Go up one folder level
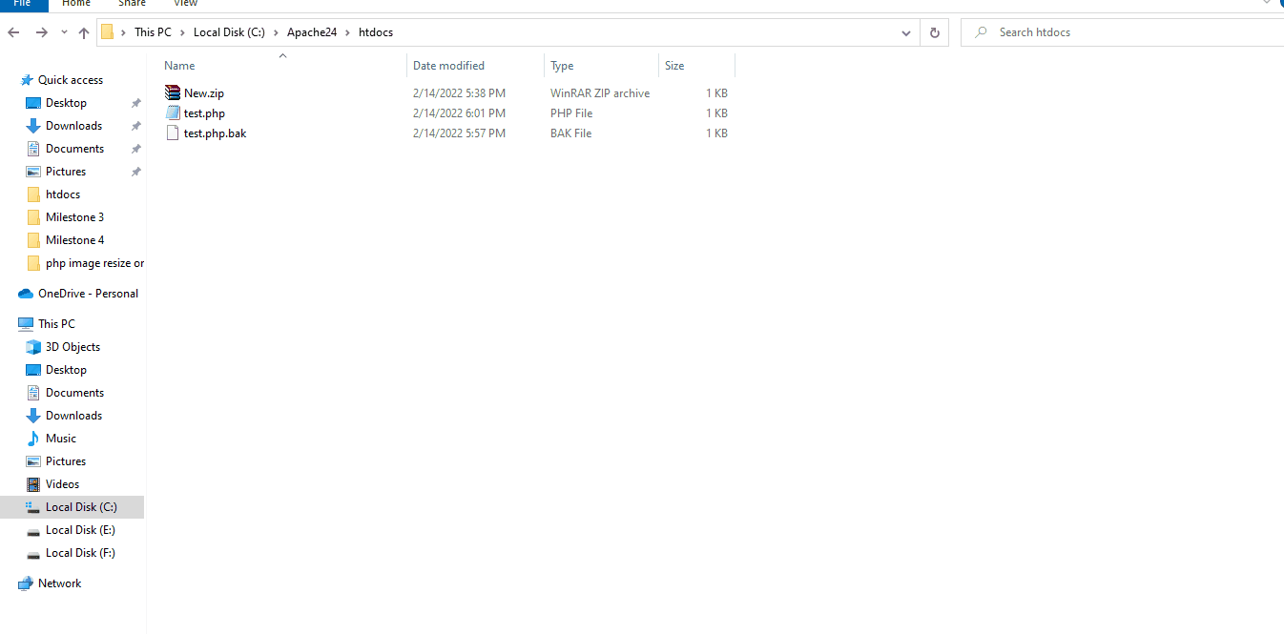The width and height of the screenshot is (1284, 634). (x=84, y=32)
